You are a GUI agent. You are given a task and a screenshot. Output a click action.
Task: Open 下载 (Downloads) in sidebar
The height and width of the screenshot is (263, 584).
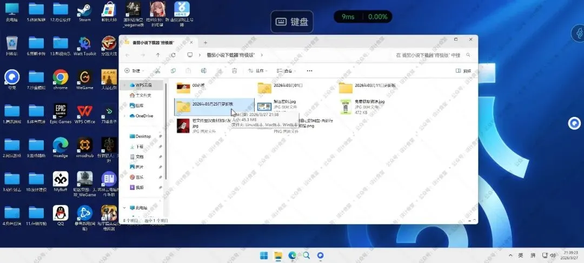[136, 147]
